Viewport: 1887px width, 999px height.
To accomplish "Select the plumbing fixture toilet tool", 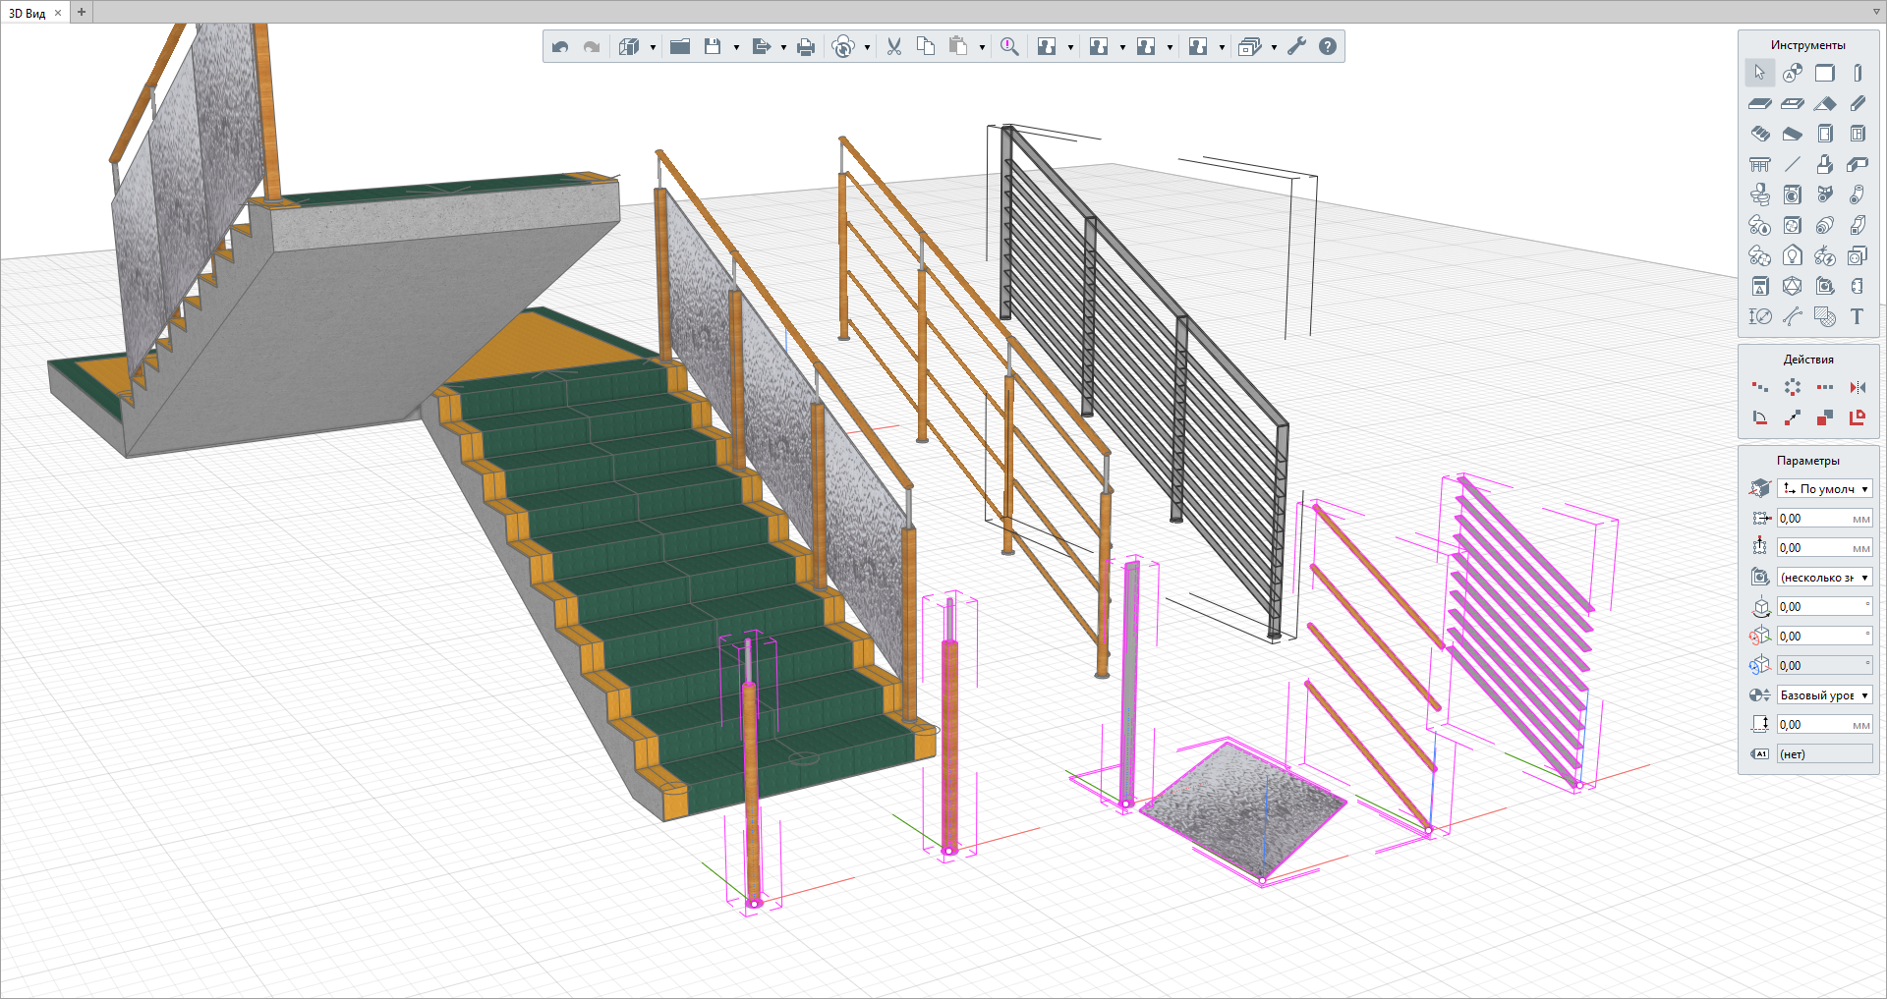I will pos(1760,194).
